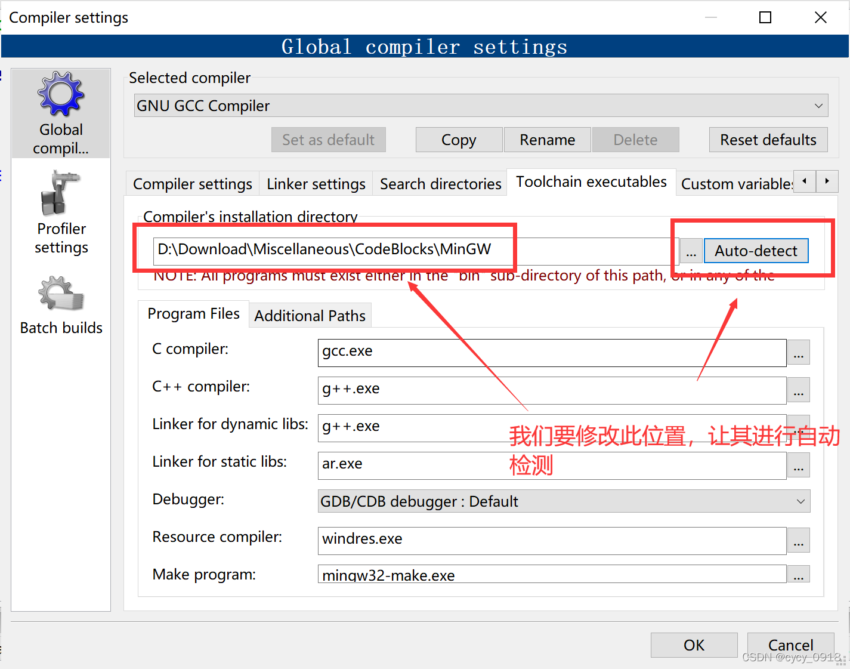Open Profiler settings caliper icon
The width and height of the screenshot is (850, 669).
pyautogui.click(x=60, y=193)
